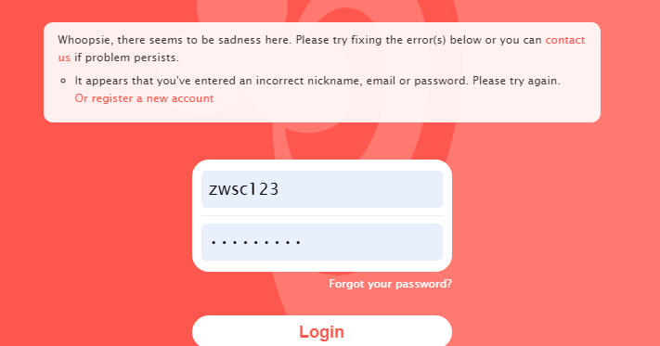This screenshot has width=660, height=346.
Task: Click the empty right side of the nickname field
Action: pos(379,189)
